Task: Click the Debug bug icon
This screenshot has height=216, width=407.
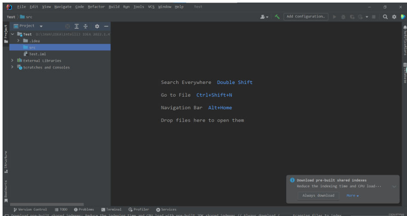Action: click(x=344, y=17)
